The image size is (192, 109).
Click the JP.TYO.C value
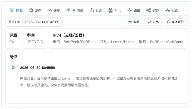35,42
